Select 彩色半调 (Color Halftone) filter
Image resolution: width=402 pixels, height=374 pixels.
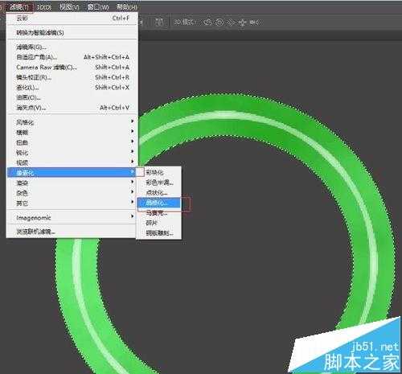[159, 183]
